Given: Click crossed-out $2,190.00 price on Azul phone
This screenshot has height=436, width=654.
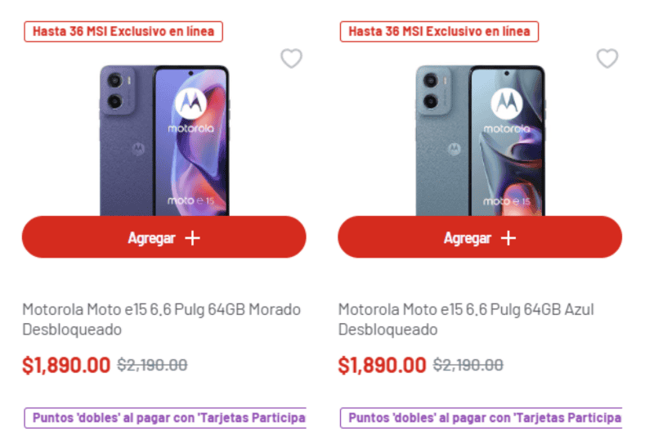Looking at the screenshot, I should tap(468, 366).
